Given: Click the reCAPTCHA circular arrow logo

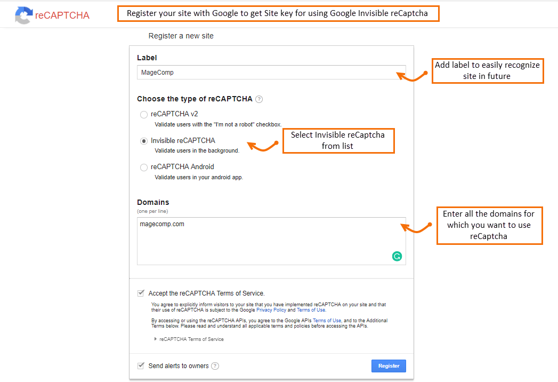Looking at the screenshot, I should click(23, 15).
